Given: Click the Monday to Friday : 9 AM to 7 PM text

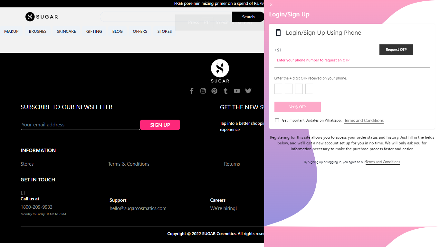Looking at the screenshot, I should point(43,214).
